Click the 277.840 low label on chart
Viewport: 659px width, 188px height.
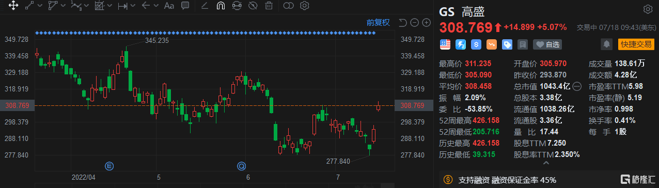338,161
